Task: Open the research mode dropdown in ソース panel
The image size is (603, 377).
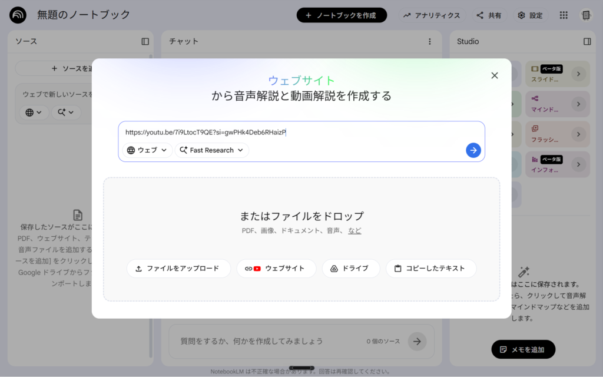Action: 66,113
